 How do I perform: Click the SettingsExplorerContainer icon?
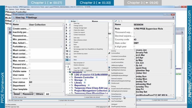109,91
